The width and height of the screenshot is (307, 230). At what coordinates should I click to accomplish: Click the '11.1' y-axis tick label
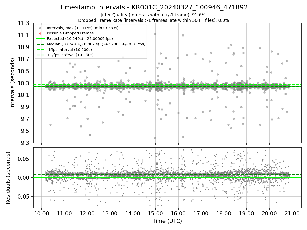coord(24,35)
